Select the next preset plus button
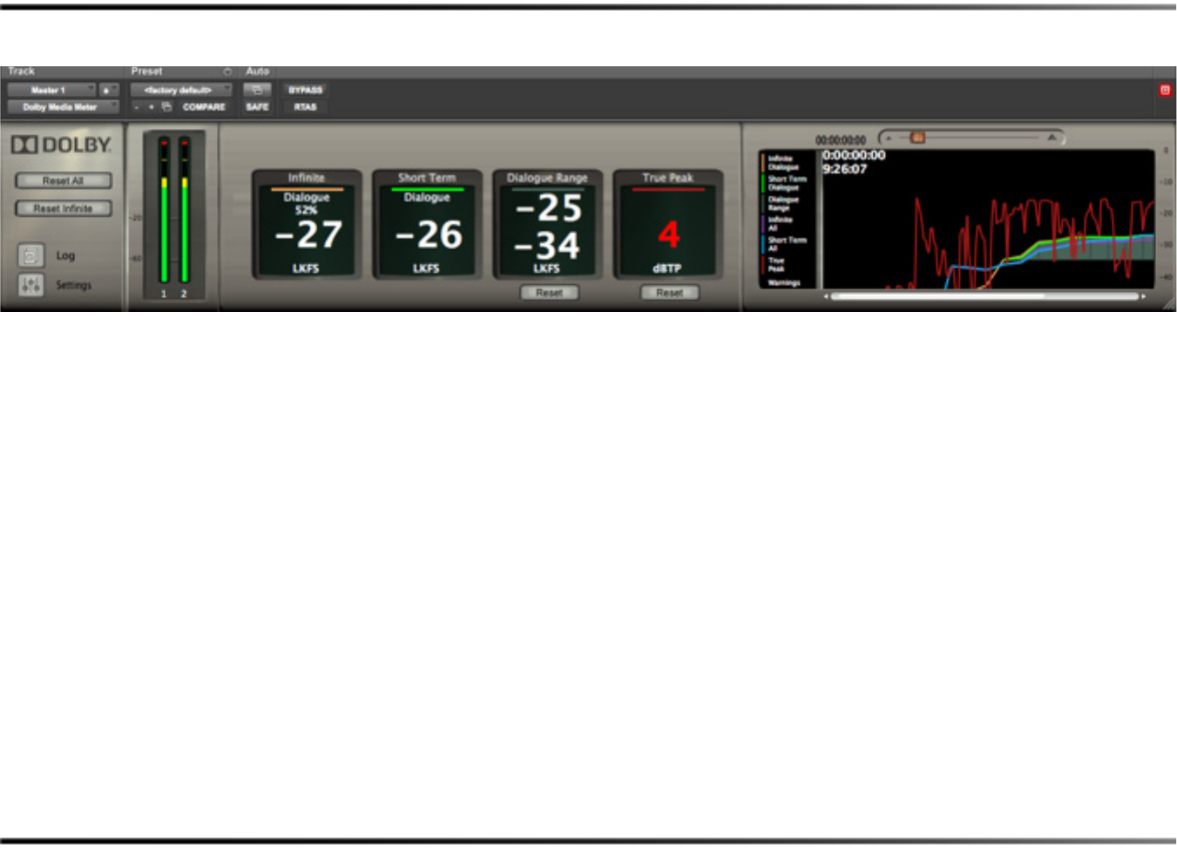Viewport: 1177px width, 848px height. 152,106
